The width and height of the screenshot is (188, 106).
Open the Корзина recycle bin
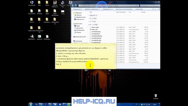156,97
